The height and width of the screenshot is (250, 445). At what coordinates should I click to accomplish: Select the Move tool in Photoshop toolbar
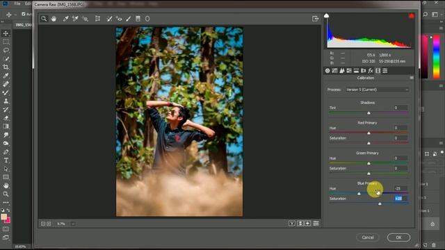click(6, 33)
